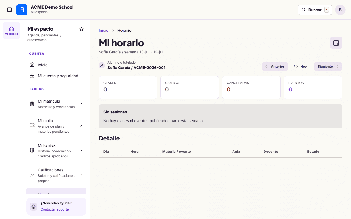351x219 pixels.
Task: Click the Contactar soporte link
Action: tap(55, 209)
